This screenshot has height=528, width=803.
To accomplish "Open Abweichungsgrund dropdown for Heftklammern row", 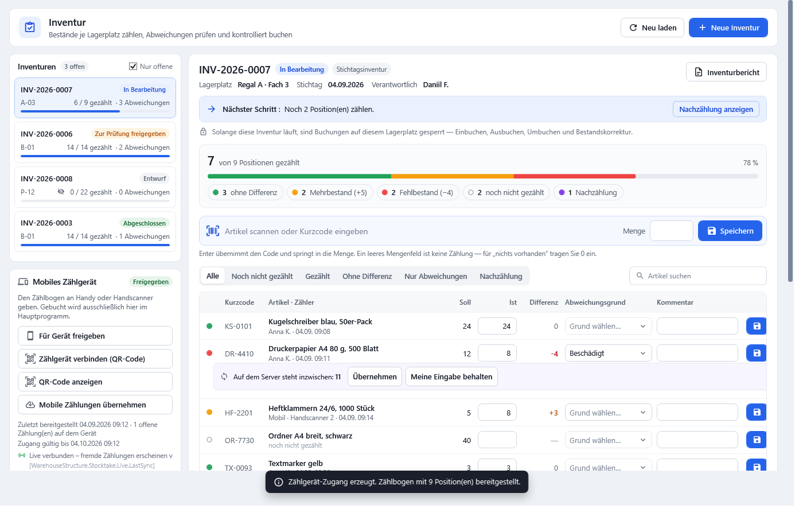I will click(x=609, y=412).
